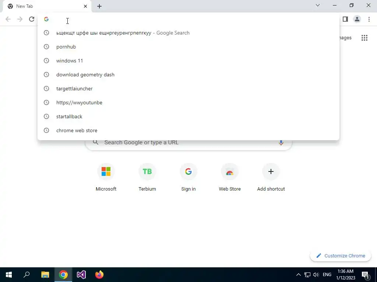Open Windows taskbar search

(x=27, y=275)
